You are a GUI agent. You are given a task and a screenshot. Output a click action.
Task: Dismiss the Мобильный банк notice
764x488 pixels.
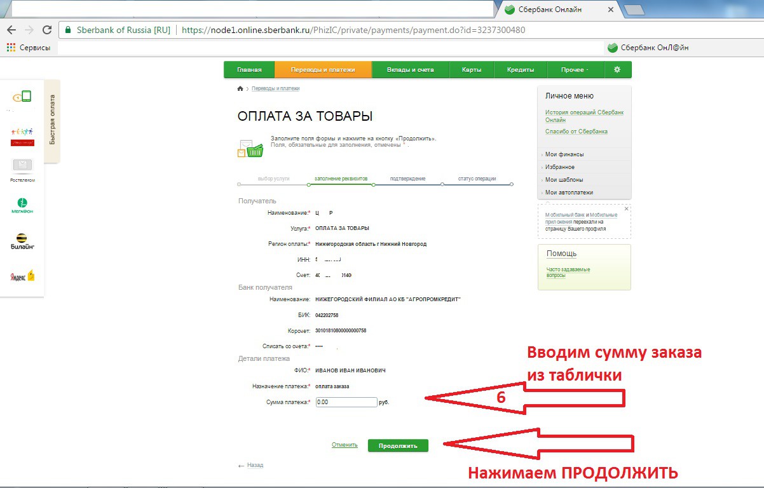pyautogui.click(x=626, y=208)
